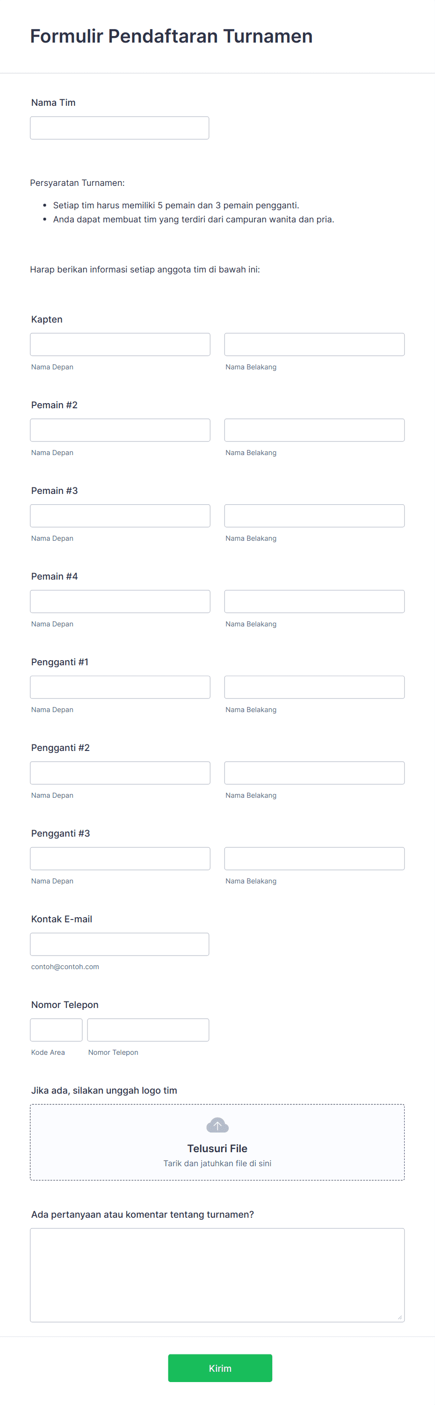Click the comments textarea about the tournament
The width and height of the screenshot is (435, 1405).
tap(217, 1271)
